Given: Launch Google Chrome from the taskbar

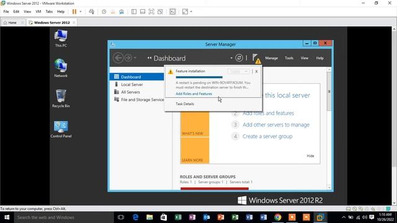Looking at the screenshot, I should click(x=278, y=217).
